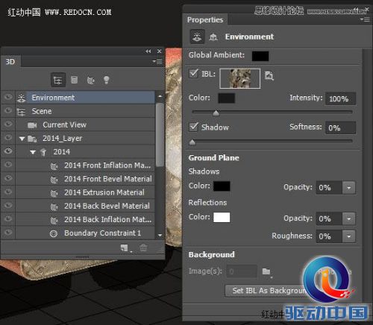The width and height of the screenshot is (373, 325).
Task: Select the 3D panel tab
Action: tap(10, 62)
